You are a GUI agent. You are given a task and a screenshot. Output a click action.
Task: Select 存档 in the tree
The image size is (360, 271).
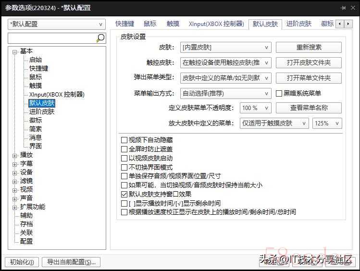click(x=26, y=224)
